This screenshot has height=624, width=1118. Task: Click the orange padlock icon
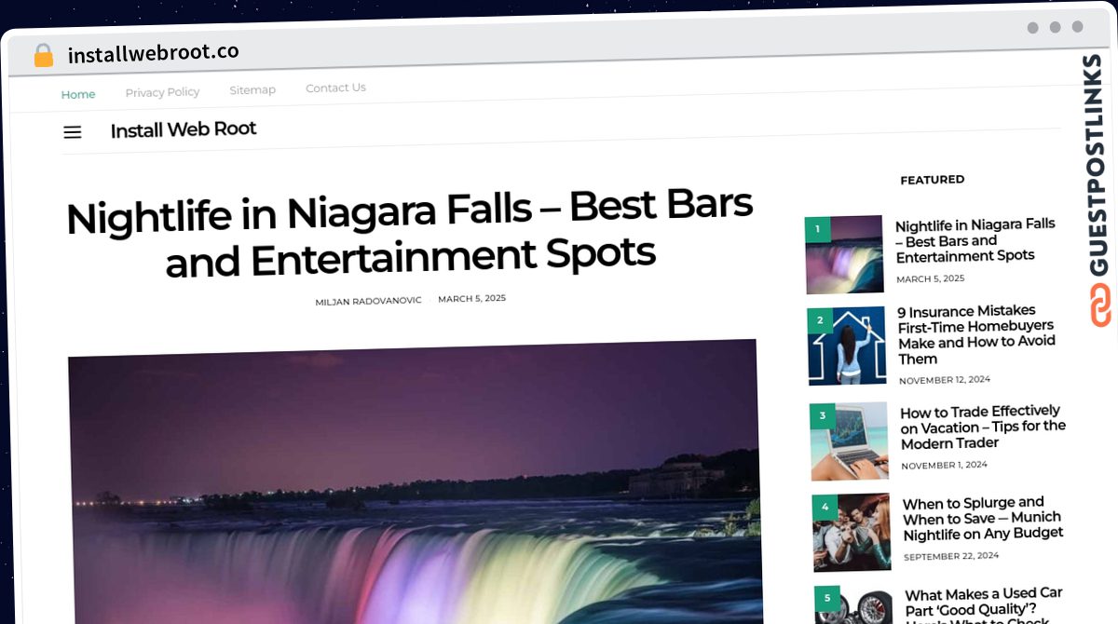pos(44,56)
